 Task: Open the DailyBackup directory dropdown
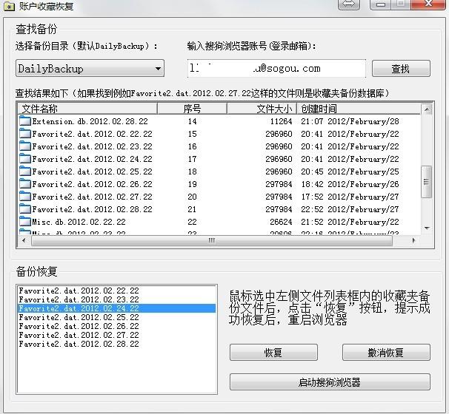[90, 69]
